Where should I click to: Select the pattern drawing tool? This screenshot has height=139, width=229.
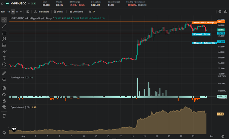(x=4, y=39)
